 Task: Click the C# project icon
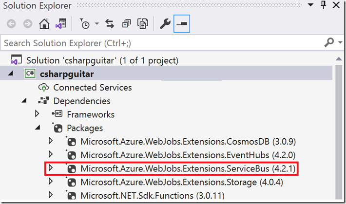coord(30,74)
